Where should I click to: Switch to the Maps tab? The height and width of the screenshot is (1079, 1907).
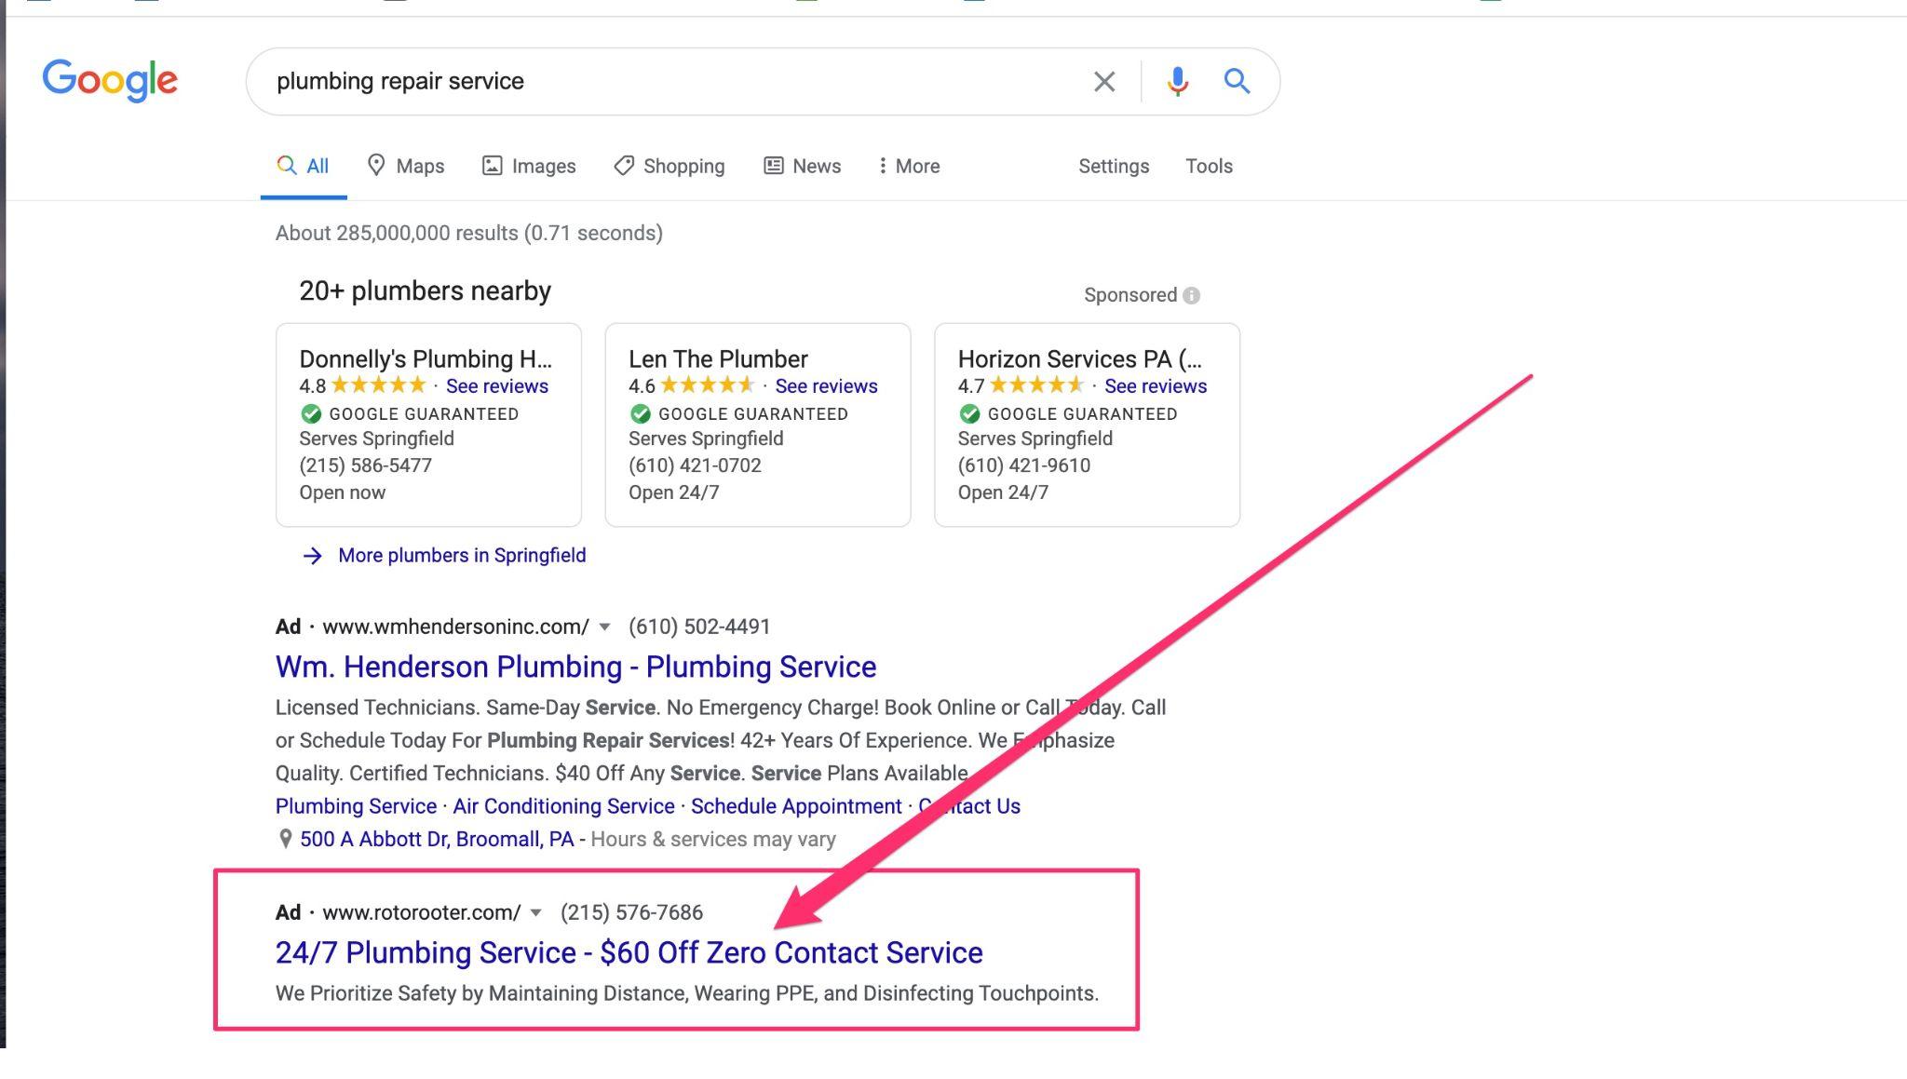[405, 166]
